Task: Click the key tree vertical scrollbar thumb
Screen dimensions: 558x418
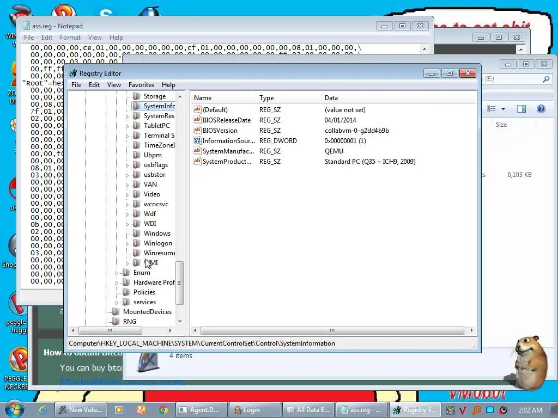Action: pos(180,283)
